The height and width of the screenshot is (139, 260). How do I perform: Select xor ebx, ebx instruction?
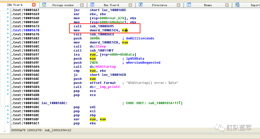pos(90,14)
